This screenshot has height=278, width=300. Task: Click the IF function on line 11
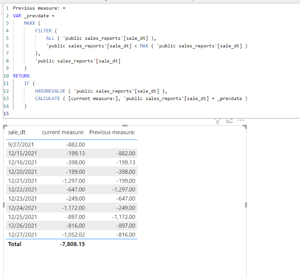[27, 83]
